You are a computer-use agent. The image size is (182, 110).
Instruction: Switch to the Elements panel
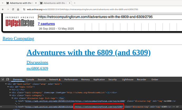point(18,80)
